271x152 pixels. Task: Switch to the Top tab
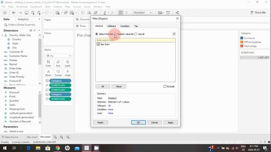click(x=136, y=26)
